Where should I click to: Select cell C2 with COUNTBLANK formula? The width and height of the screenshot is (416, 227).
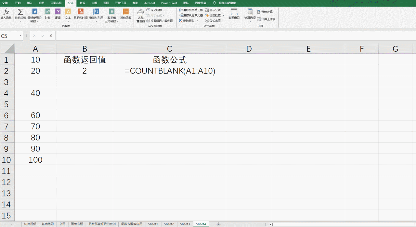(x=169, y=71)
